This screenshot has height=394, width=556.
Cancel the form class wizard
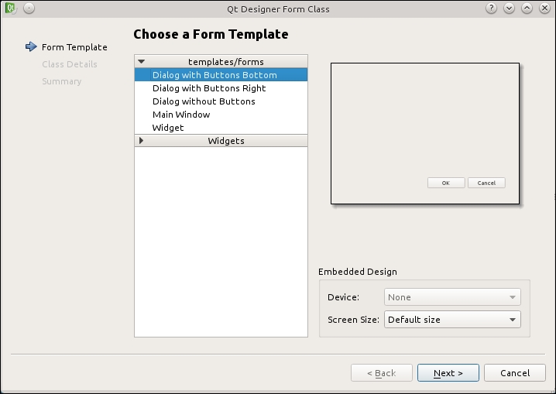click(x=515, y=373)
